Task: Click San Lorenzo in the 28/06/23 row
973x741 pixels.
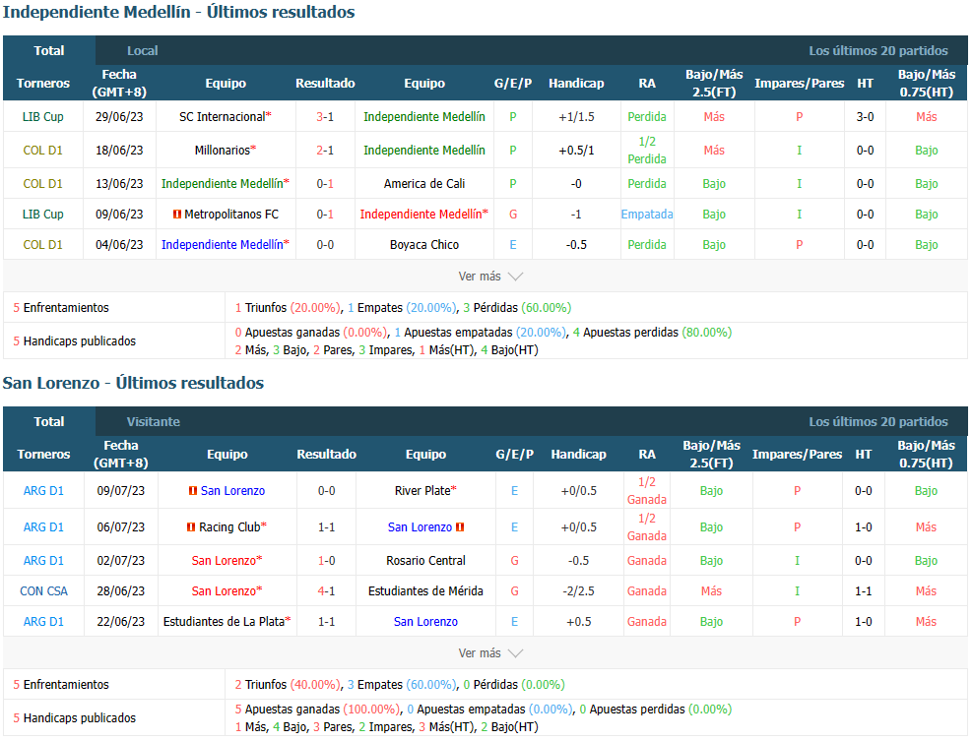Action: (x=224, y=591)
